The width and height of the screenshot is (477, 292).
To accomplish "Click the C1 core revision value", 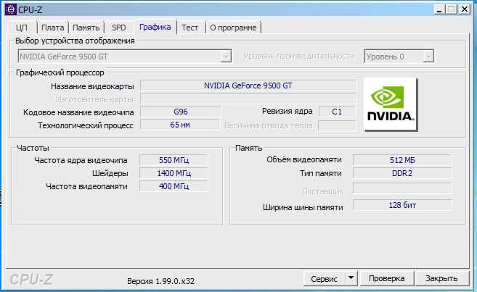I will [337, 112].
